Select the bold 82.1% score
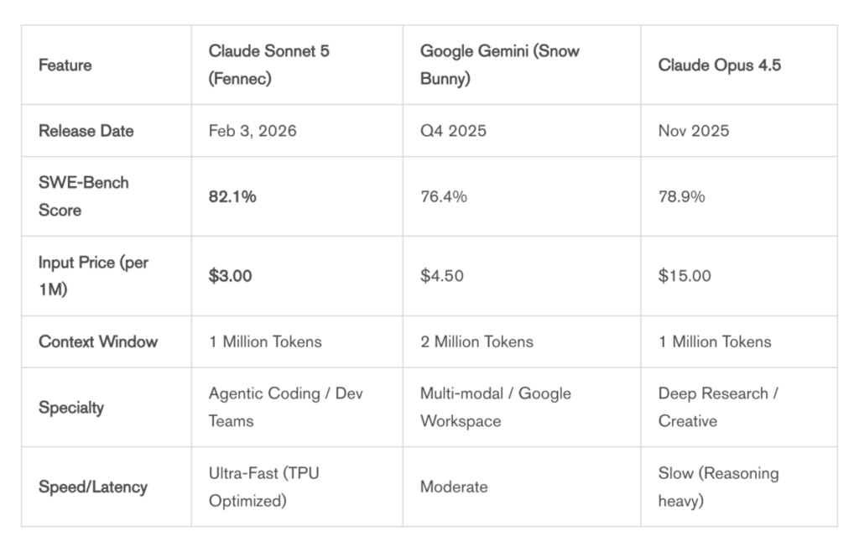 click(x=232, y=196)
